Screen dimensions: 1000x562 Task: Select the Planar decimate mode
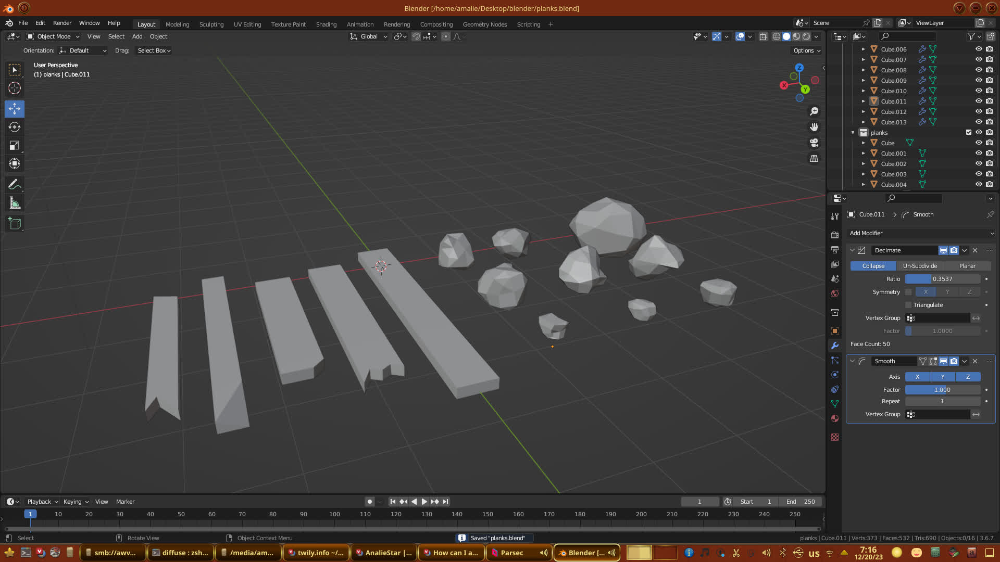coord(967,266)
